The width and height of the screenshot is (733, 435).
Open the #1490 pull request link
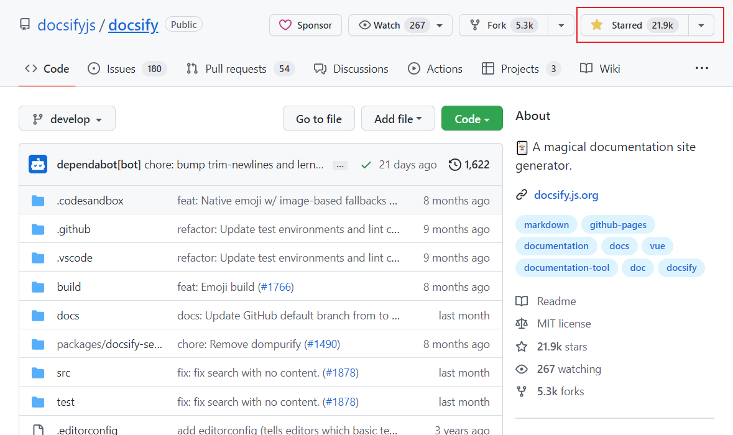pos(322,344)
